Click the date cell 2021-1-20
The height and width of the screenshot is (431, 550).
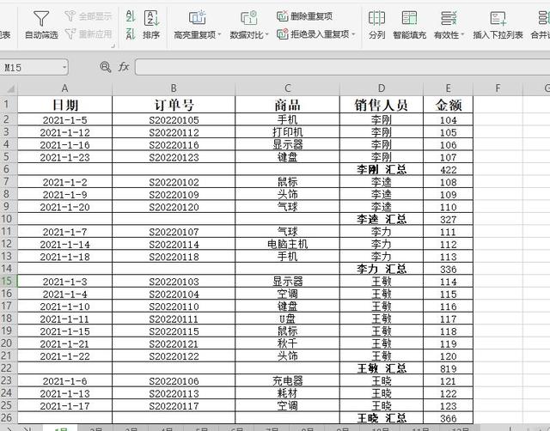click(x=65, y=207)
